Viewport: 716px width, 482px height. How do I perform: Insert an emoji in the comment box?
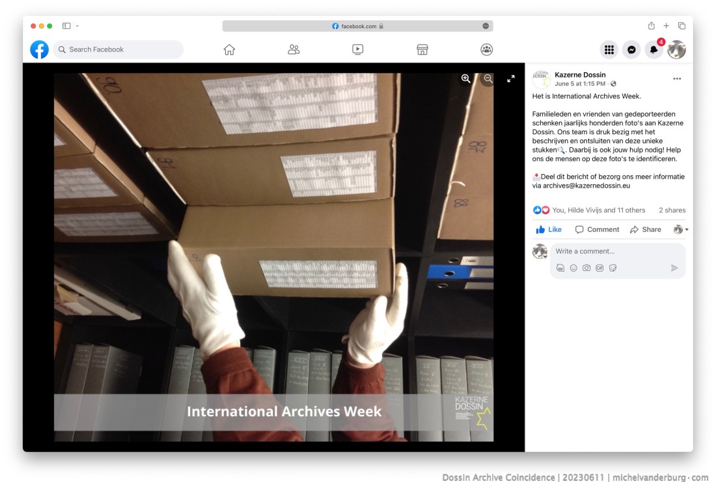pos(573,268)
